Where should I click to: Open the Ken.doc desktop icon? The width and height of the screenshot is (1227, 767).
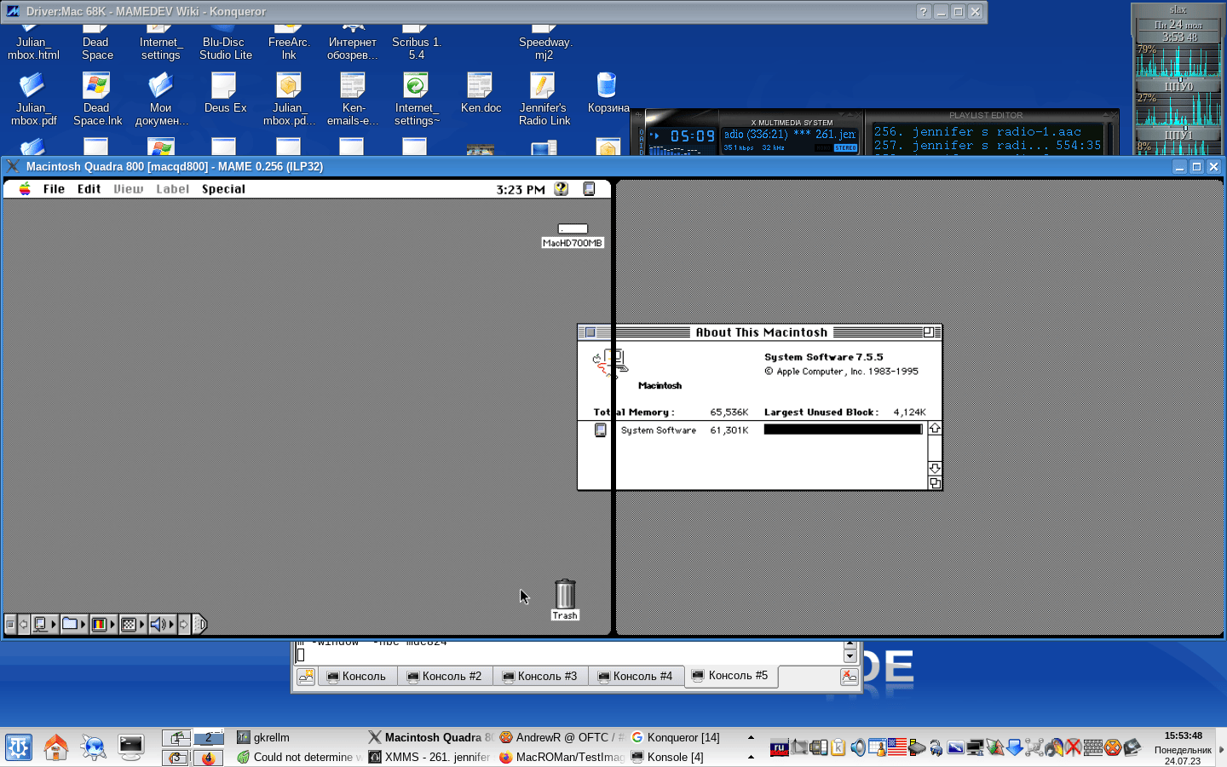pos(481,92)
